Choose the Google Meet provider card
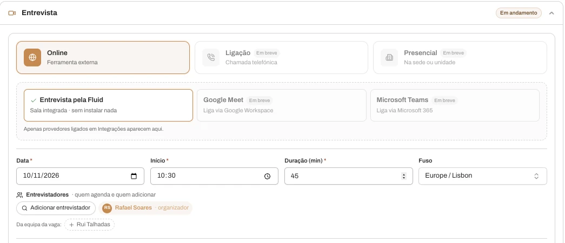Viewport: 565px width, 243px height. [x=282, y=105]
